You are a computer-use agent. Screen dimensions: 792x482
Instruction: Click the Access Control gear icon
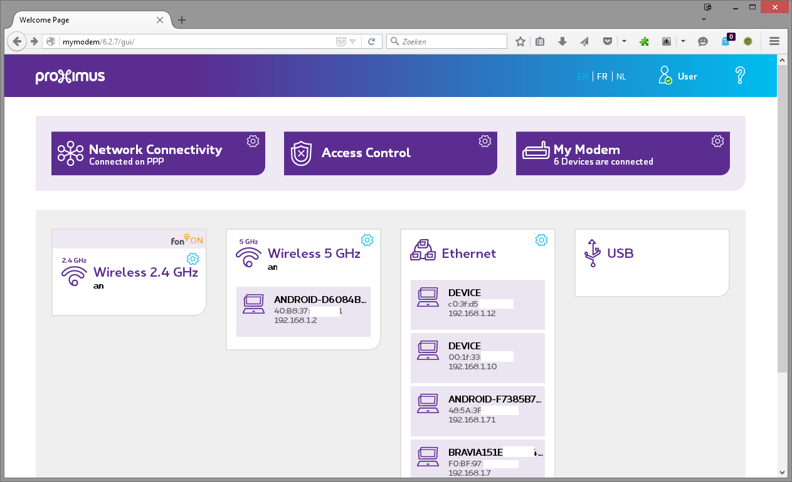485,141
